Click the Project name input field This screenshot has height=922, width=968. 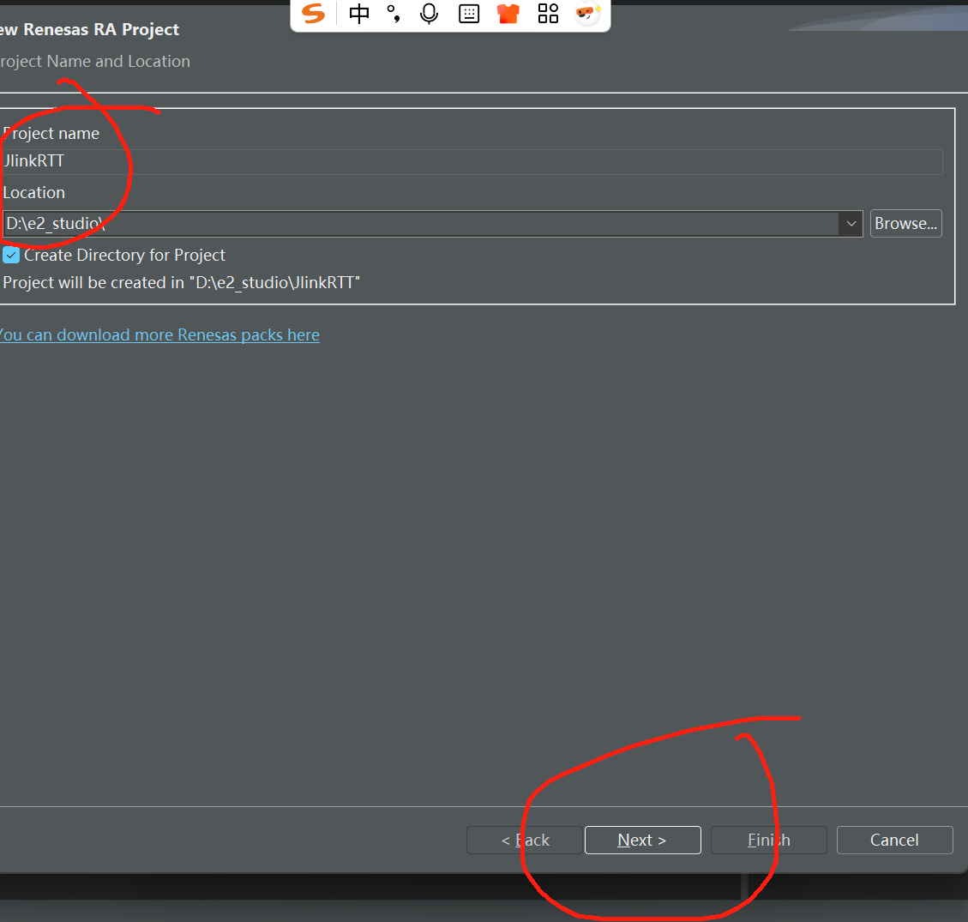coord(472,162)
